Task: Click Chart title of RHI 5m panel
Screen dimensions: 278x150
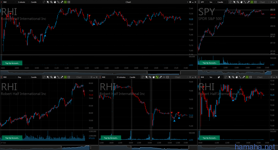Action: [260, 77]
